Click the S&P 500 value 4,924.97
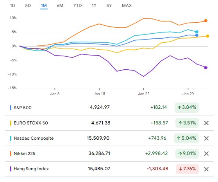The height and width of the screenshot is (182, 218). pyautogui.click(x=100, y=107)
